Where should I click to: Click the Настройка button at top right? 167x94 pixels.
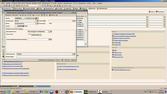point(160,11)
